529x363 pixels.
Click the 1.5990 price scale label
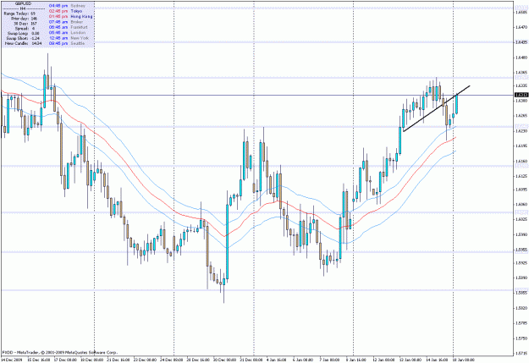pyautogui.click(x=522, y=234)
